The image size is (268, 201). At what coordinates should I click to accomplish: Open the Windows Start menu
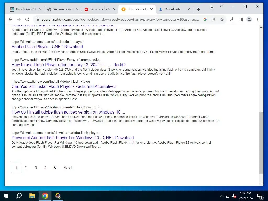tap(6, 196)
